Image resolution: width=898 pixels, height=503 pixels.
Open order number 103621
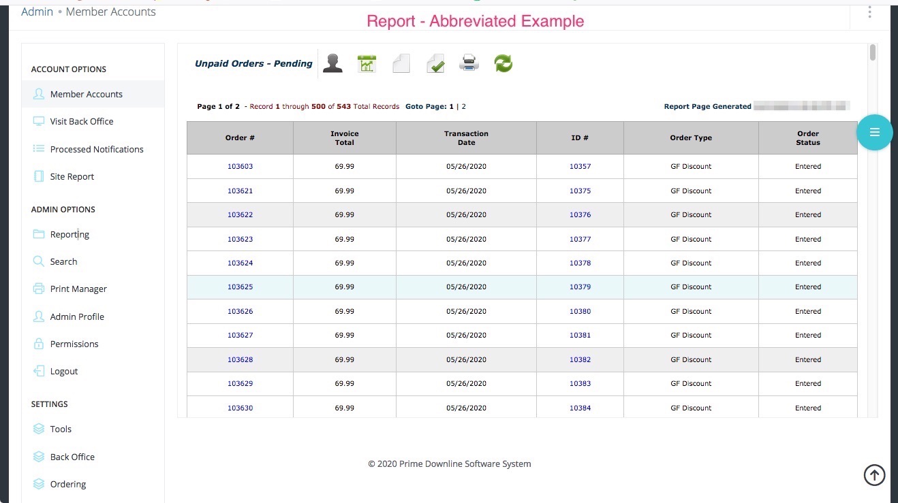pyautogui.click(x=240, y=191)
